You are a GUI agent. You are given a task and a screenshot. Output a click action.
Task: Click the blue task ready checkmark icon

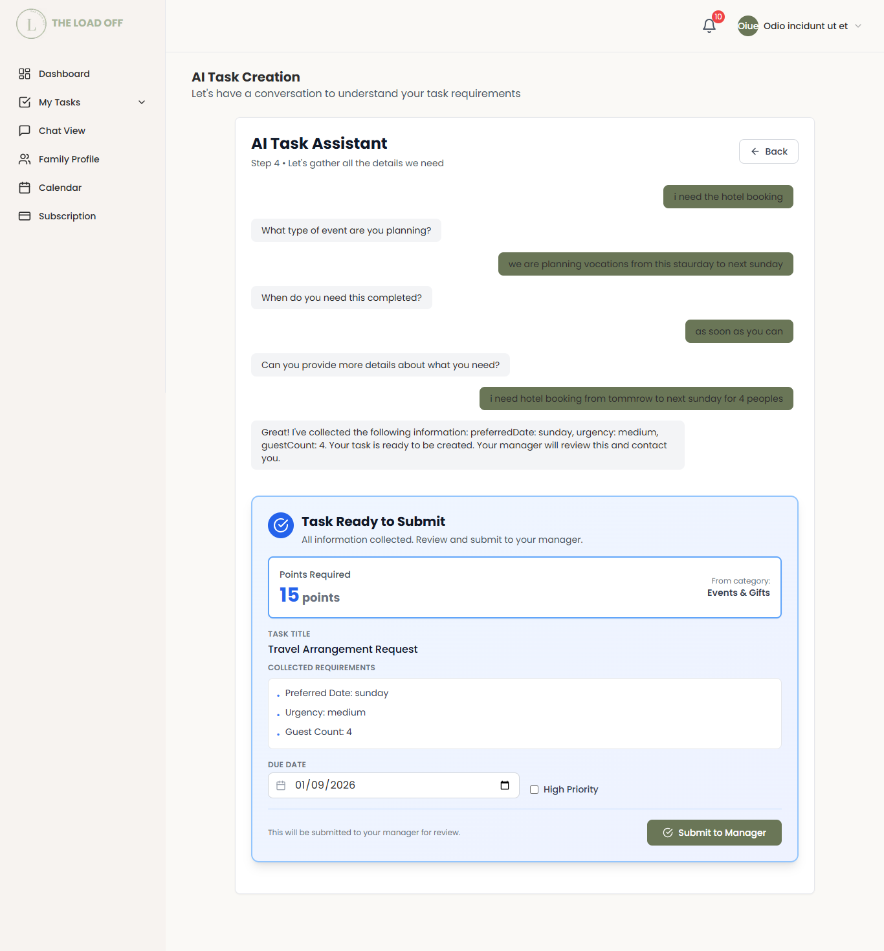281,525
